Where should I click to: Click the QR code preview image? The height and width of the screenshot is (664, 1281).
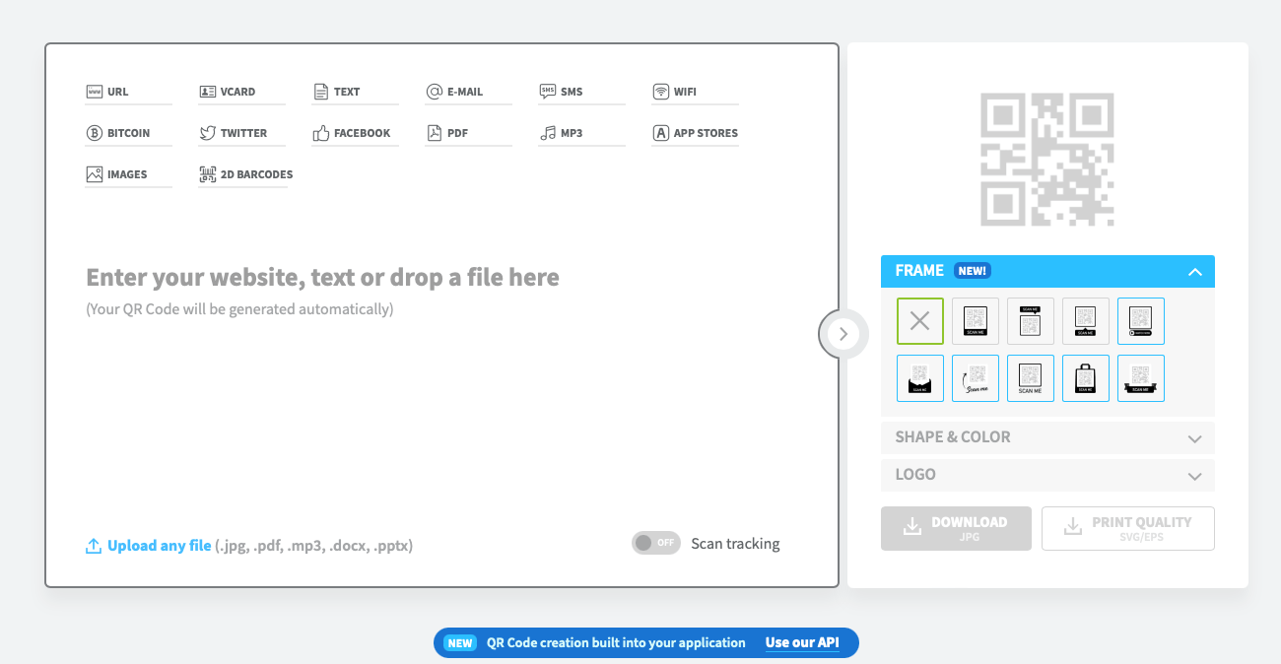(x=1047, y=160)
